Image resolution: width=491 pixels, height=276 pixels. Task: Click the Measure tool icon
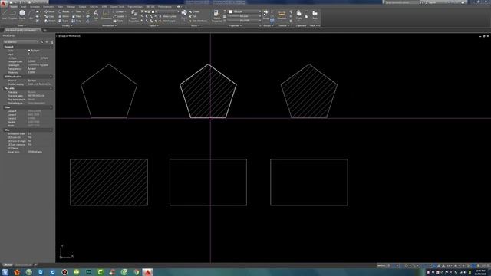click(x=282, y=15)
